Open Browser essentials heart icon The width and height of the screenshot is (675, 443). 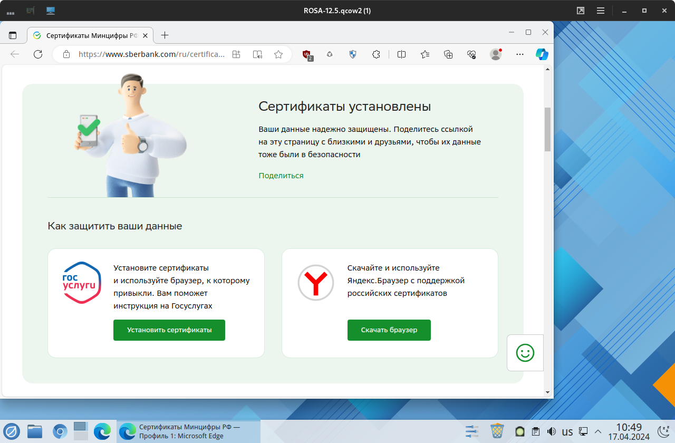pos(471,54)
